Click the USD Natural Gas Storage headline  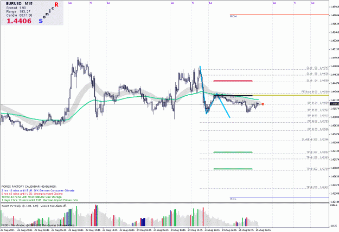[31, 197]
